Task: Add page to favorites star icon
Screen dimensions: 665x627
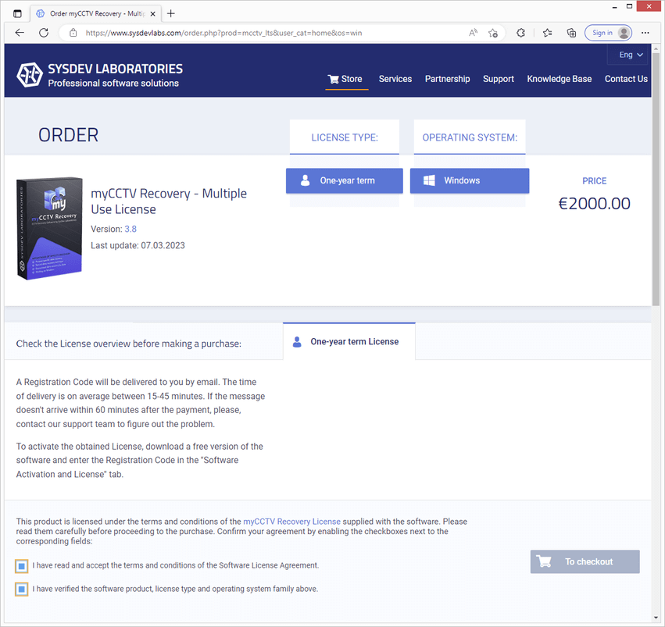Action: pyautogui.click(x=493, y=33)
